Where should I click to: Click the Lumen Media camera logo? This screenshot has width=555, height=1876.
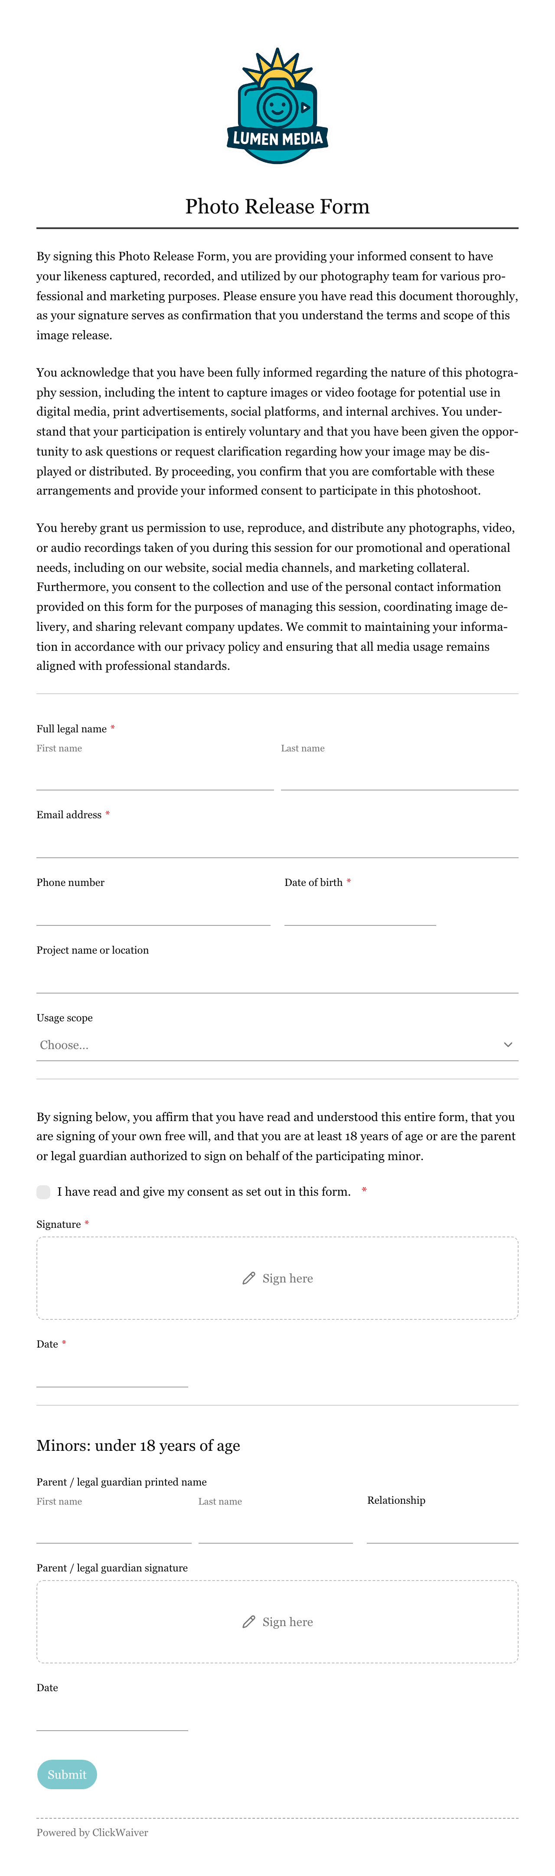pos(277,105)
